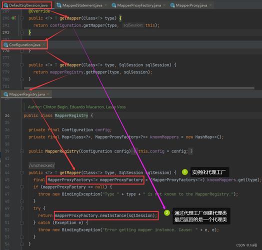Open the DefaultSqlSession.java tab
The height and width of the screenshot is (250, 262).
click(x=26, y=5)
